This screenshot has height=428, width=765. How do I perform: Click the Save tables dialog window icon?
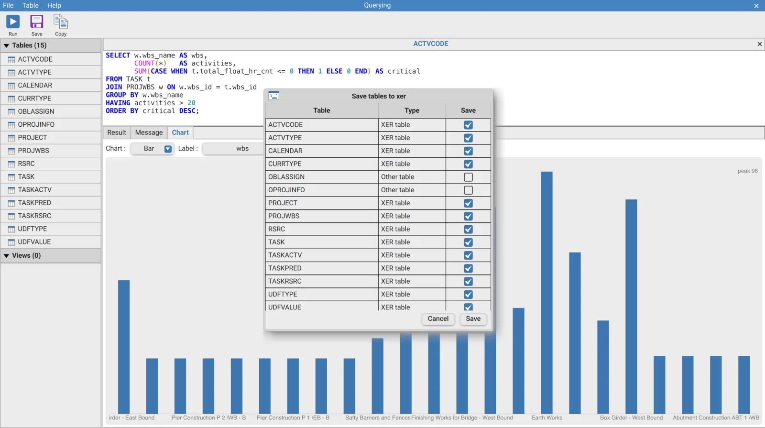click(273, 96)
